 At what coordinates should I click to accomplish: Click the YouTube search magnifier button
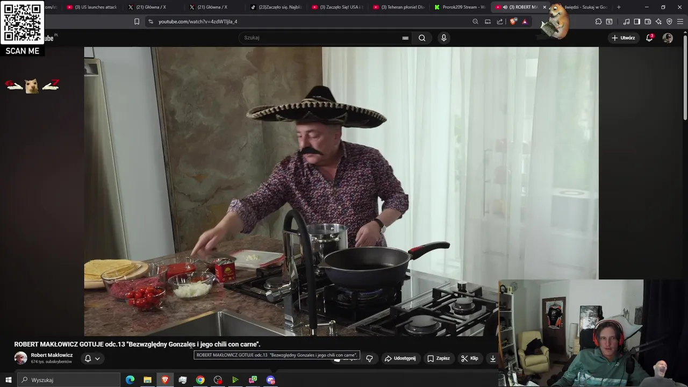pyautogui.click(x=422, y=38)
